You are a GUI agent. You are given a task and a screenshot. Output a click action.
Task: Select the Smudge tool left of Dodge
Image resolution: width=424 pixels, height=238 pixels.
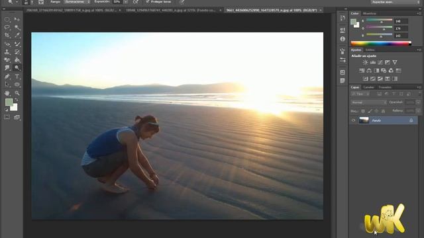point(7,67)
